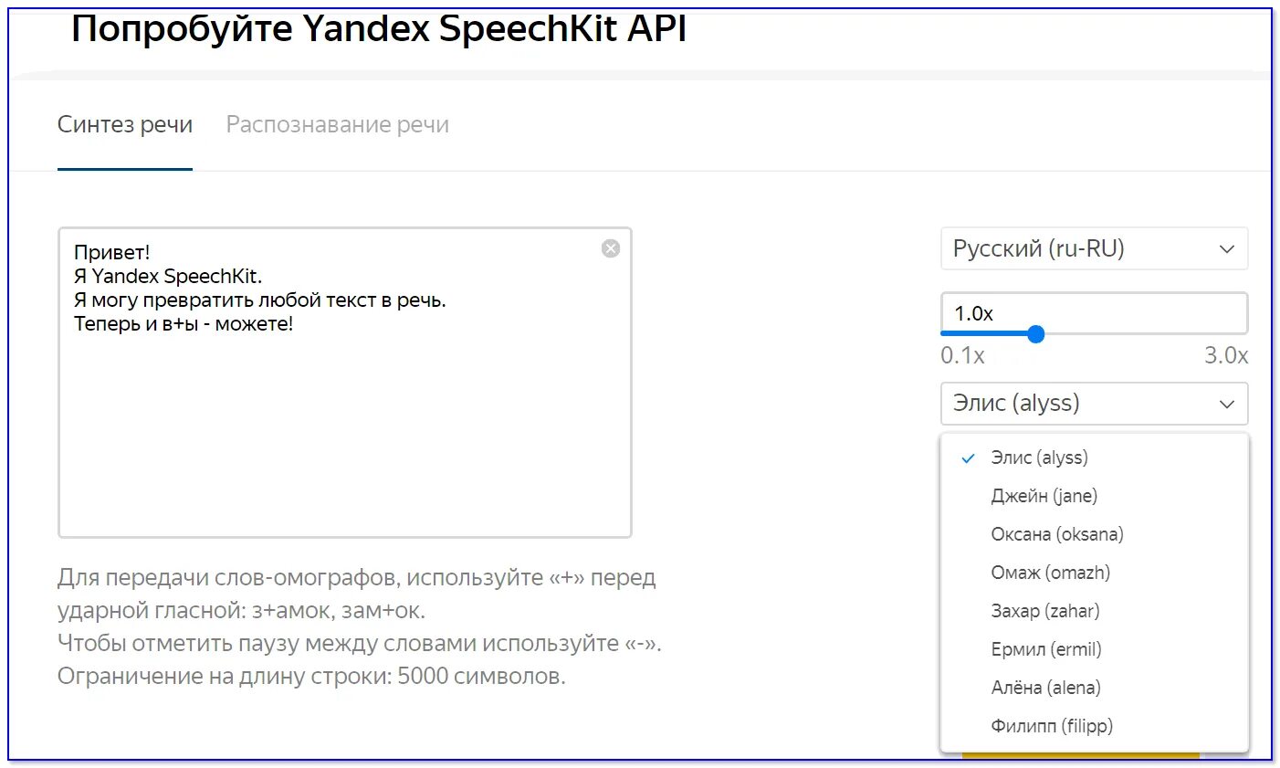Choose the Джейн (jane) voice
This screenshot has width=1280, height=768.
[1094, 496]
